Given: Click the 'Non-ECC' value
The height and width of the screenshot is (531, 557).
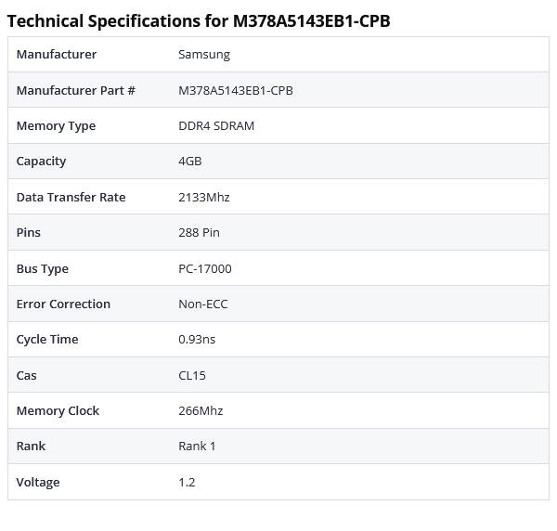Looking at the screenshot, I should [202, 304].
